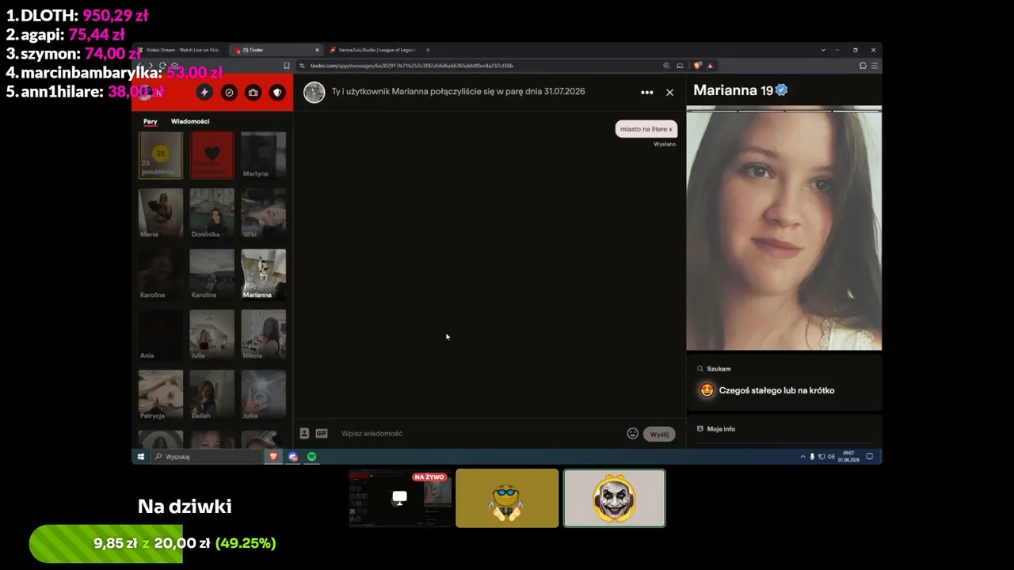Viewport: 1014px width, 570px height.
Task: Open the Julka match thumbnail
Action: pos(263,395)
